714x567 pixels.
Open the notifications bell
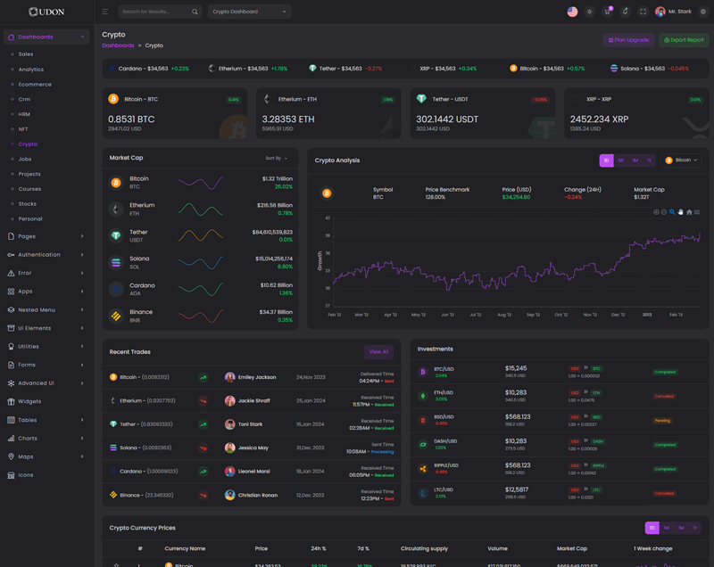pyautogui.click(x=625, y=12)
